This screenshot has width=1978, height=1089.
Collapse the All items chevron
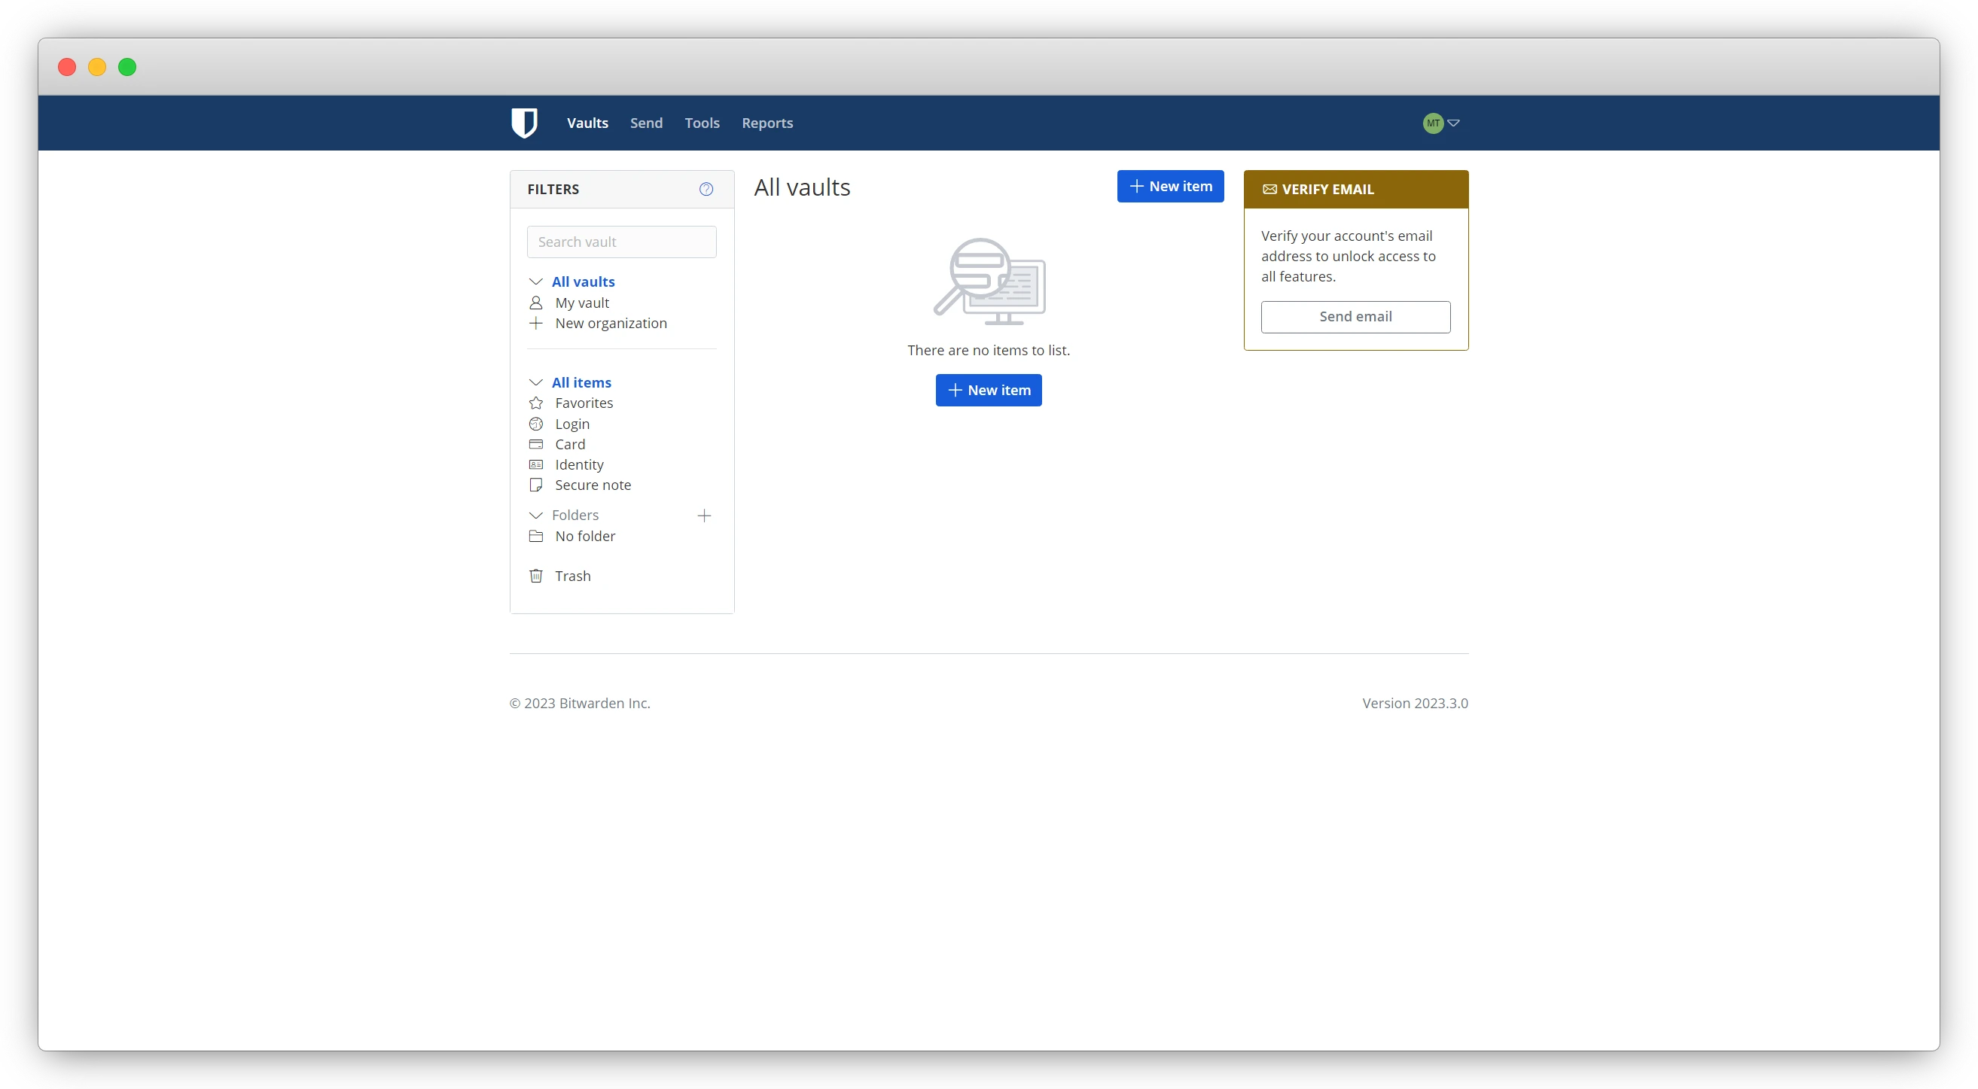point(536,382)
